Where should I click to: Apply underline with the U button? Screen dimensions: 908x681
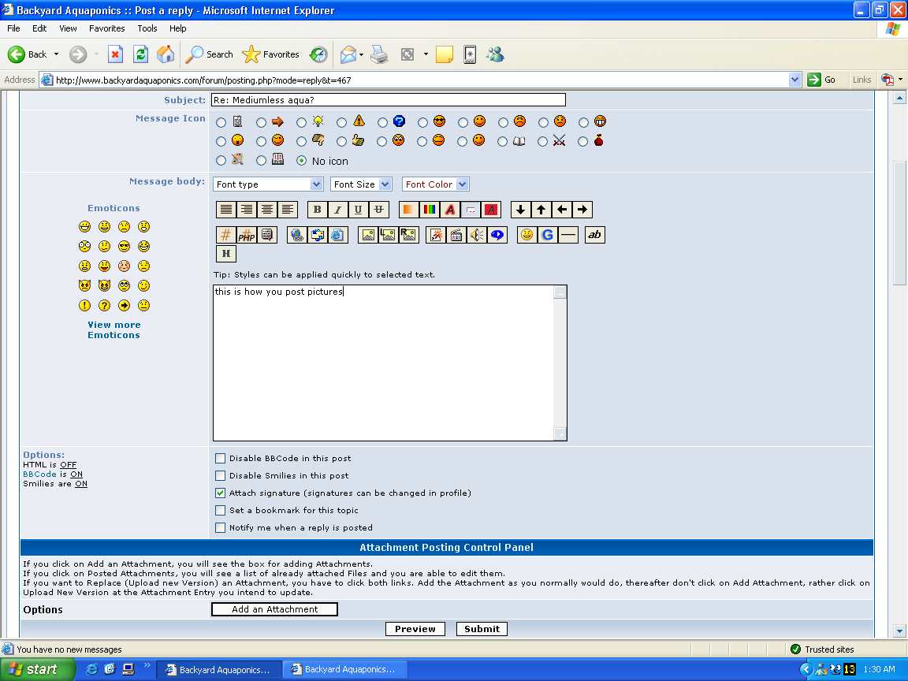(358, 210)
